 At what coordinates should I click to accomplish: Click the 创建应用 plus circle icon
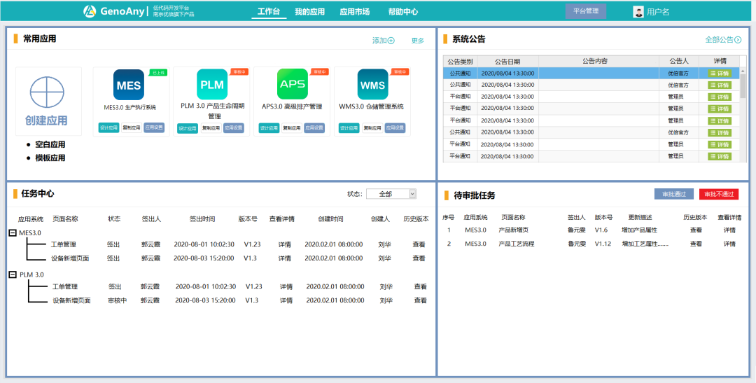[48, 92]
